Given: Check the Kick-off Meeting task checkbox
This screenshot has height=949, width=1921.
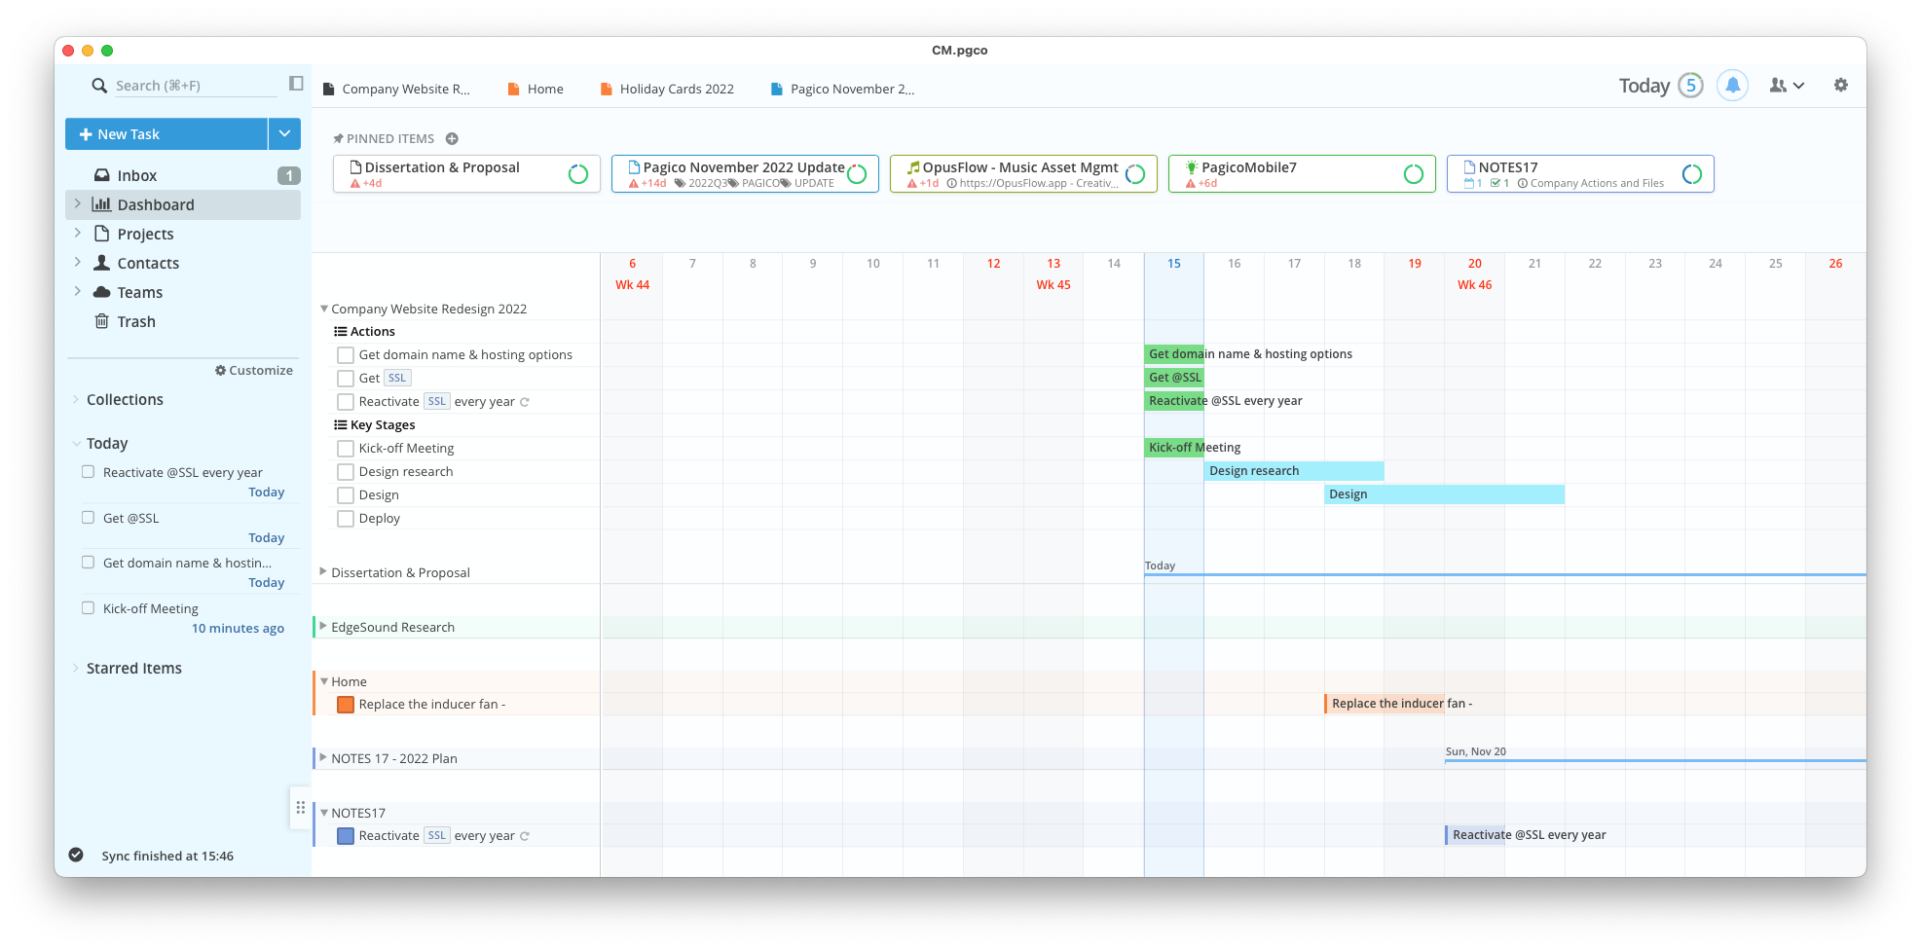Looking at the screenshot, I should pos(346,449).
